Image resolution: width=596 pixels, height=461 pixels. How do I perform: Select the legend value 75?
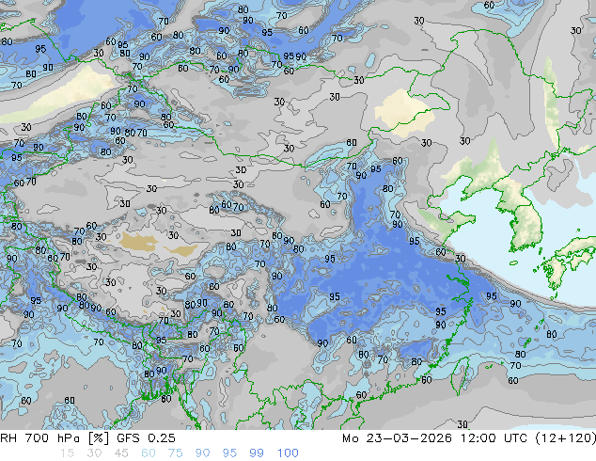[x=175, y=453]
